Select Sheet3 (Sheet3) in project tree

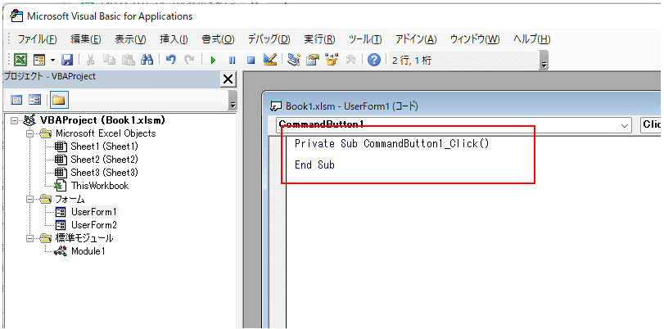(104, 173)
